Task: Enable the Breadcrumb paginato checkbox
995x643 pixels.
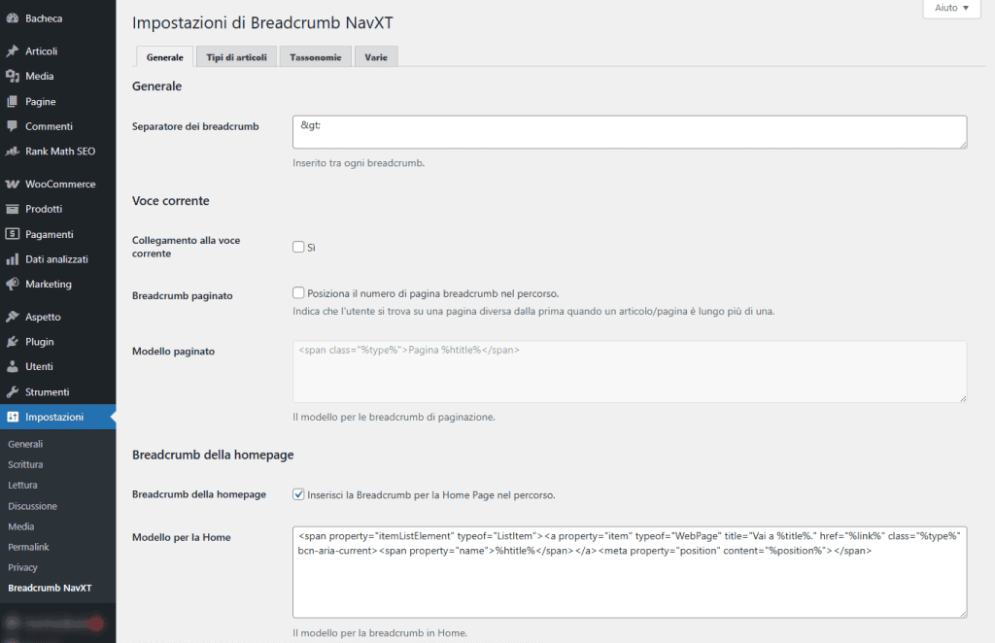Action: (297, 293)
